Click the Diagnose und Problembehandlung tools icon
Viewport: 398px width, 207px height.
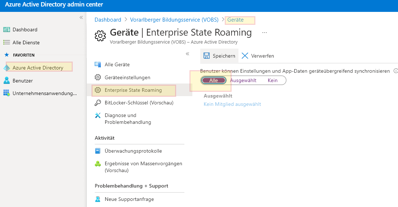(x=98, y=116)
